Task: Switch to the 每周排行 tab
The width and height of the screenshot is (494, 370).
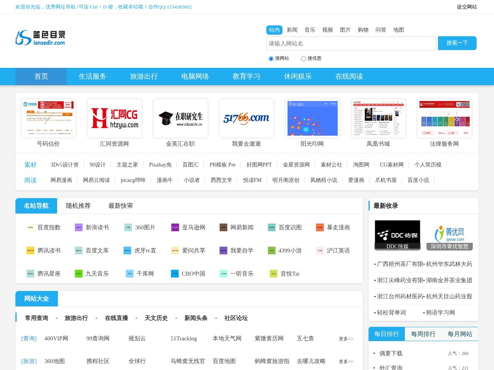Action: pyautogui.click(x=423, y=334)
